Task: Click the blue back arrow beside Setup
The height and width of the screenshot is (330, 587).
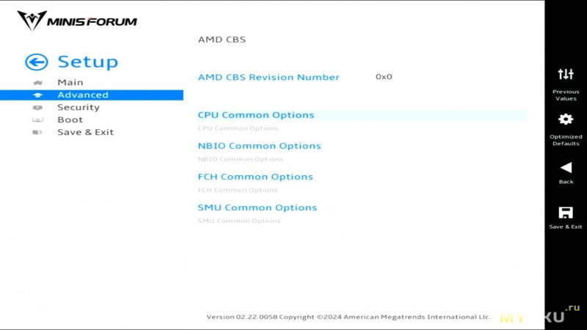Action: (x=36, y=62)
